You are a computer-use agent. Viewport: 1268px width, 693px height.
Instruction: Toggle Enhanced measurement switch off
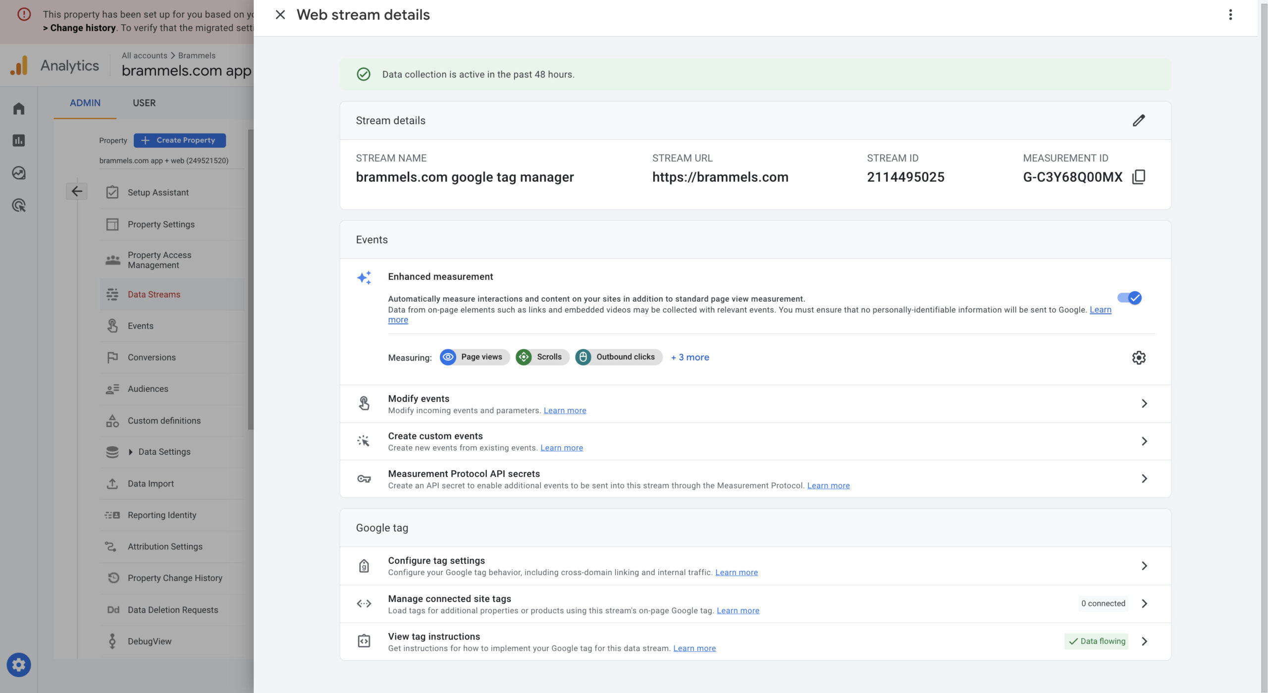pos(1129,298)
